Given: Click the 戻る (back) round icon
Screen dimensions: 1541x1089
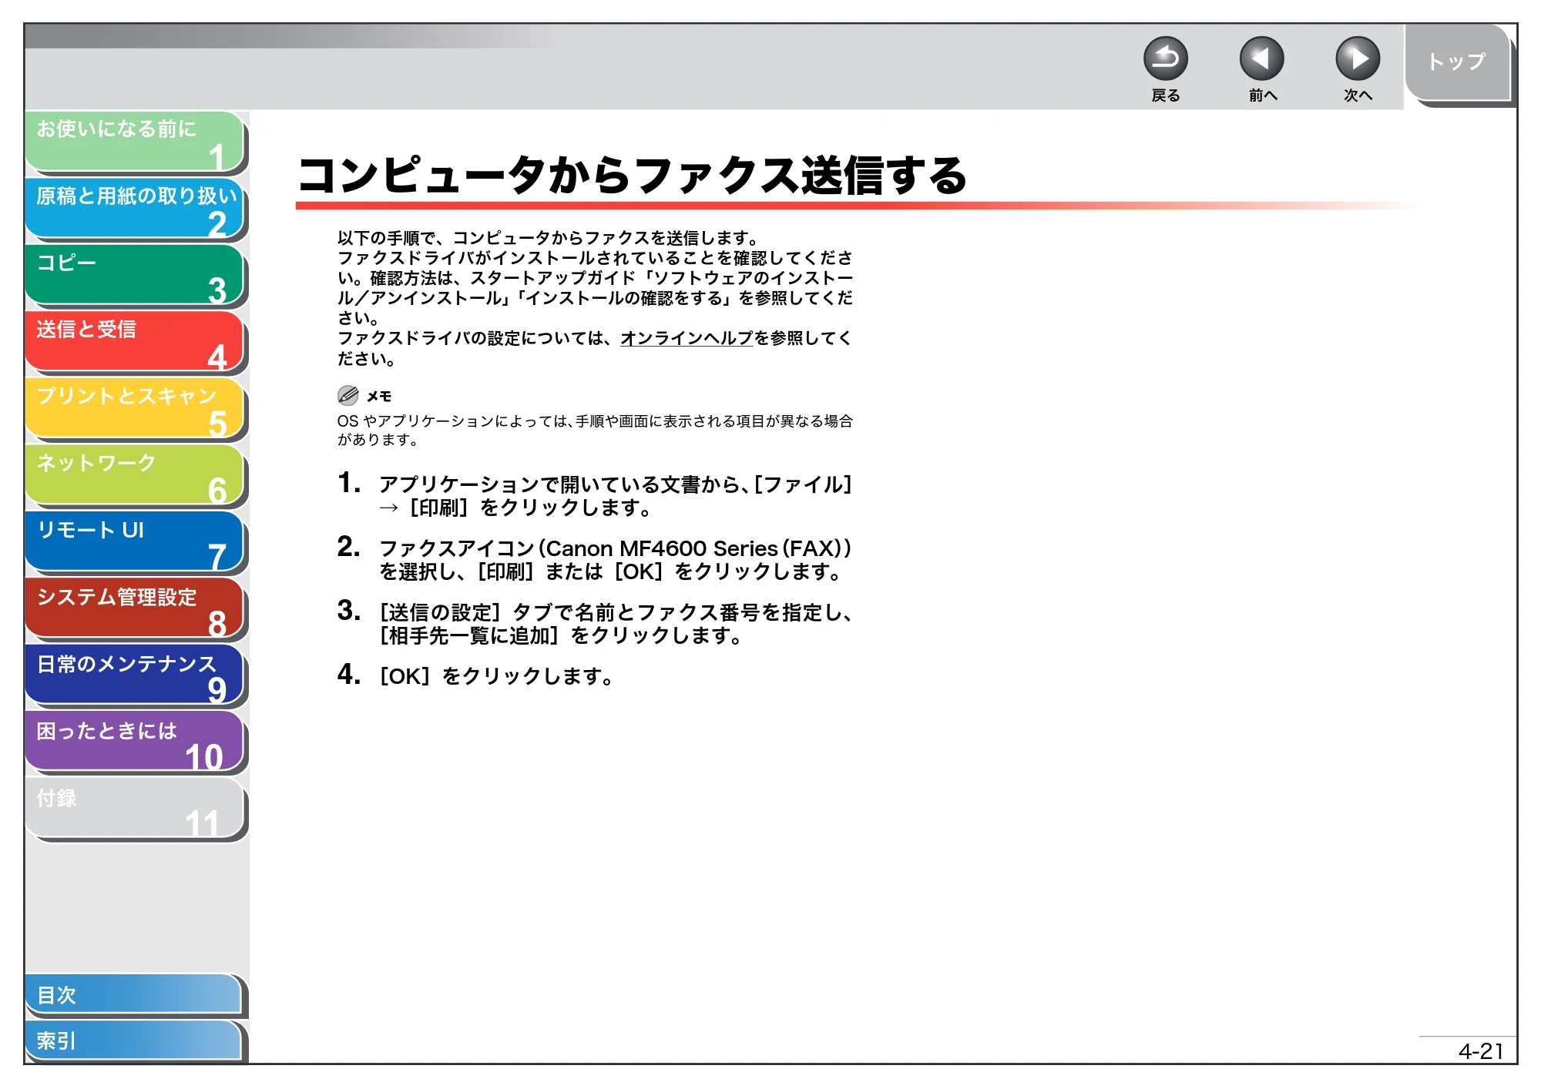Looking at the screenshot, I should click(1165, 59).
